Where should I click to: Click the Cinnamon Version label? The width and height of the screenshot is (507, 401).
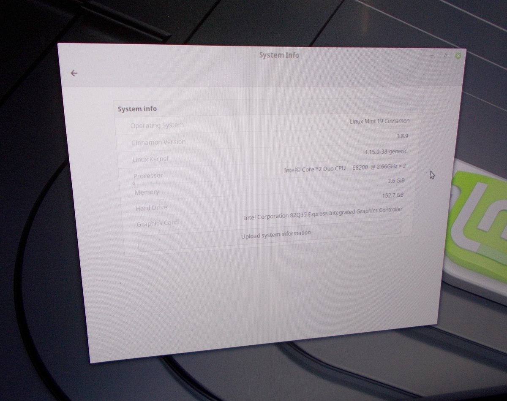coord(158,142)
